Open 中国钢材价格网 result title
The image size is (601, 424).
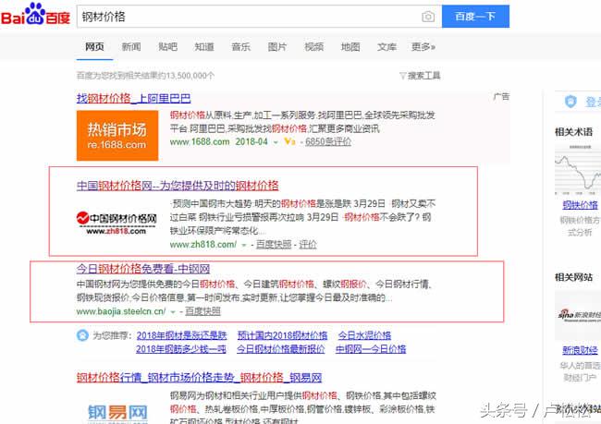click(x=178, y=186)
